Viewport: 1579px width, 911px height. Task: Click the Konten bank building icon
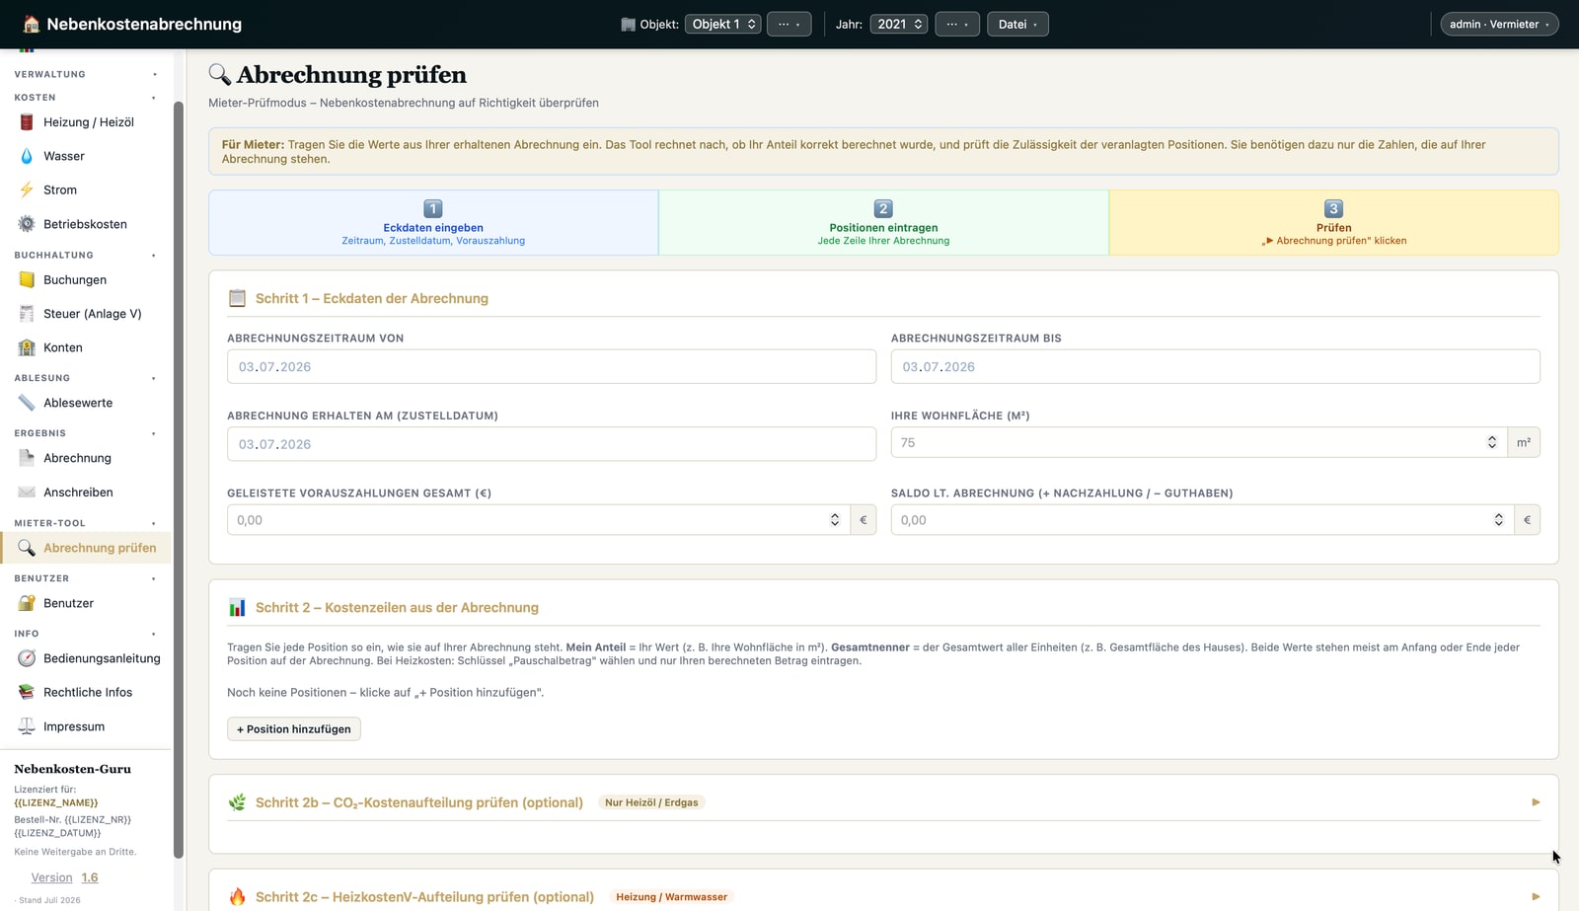tap(27, 347)
